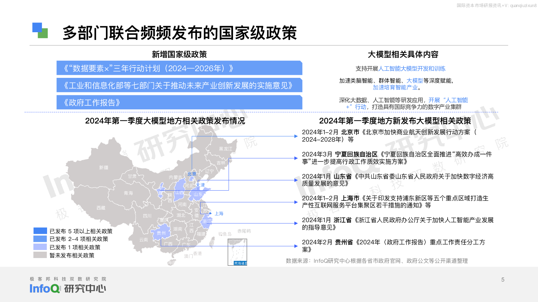Click the banner “数据要素×”三年行动计划（2024—2026年）

coord(179,68)
